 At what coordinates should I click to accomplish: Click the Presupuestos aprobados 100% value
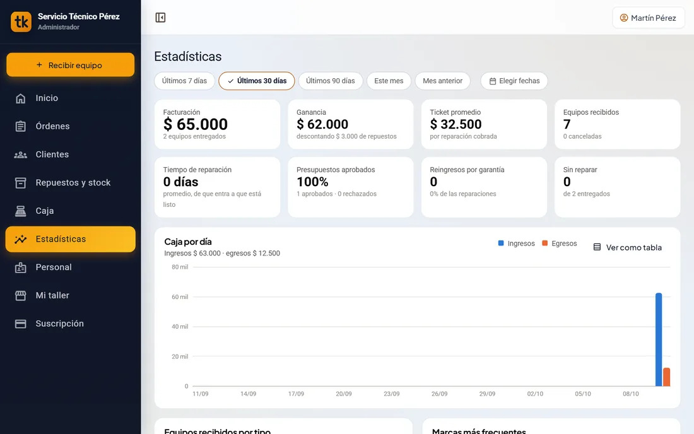tap(312, 182)
